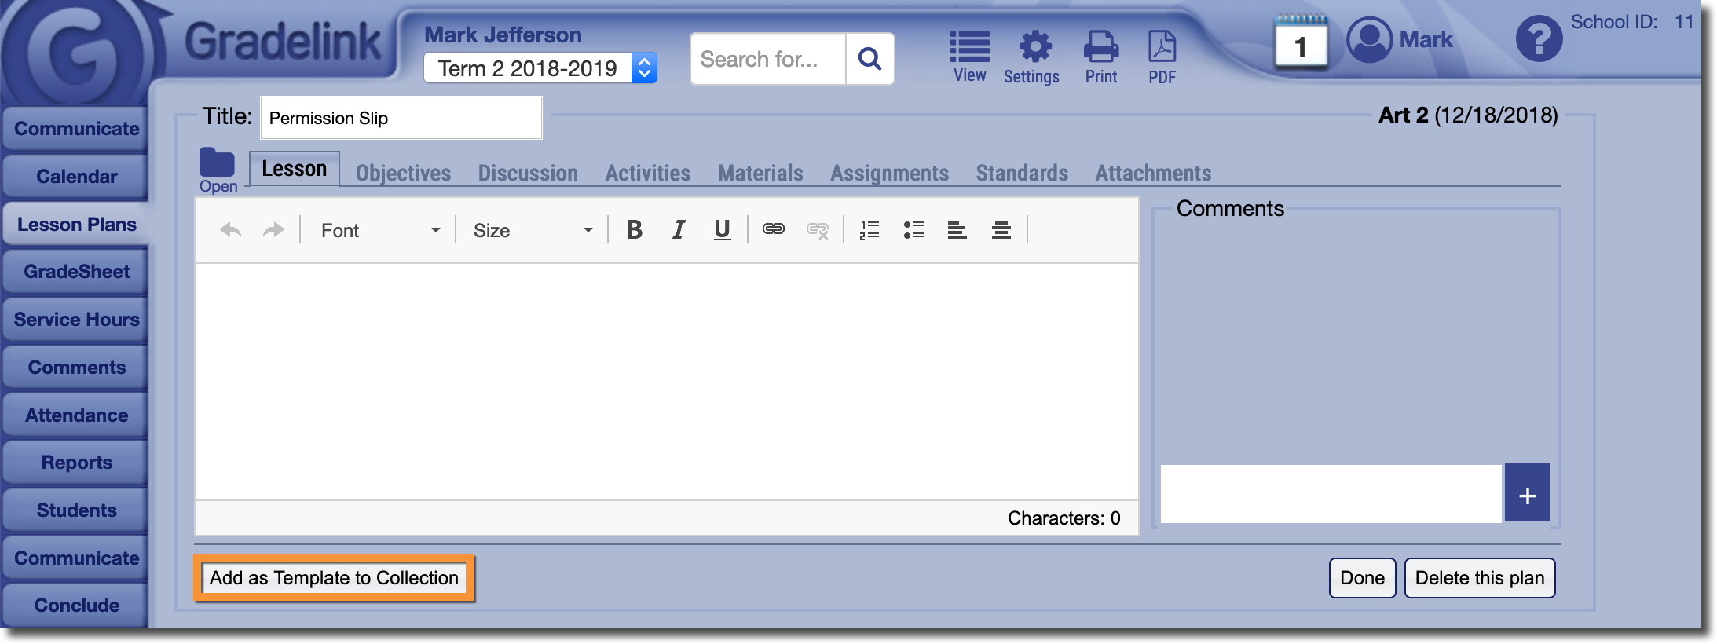Expand the Font dropdown
The width and height of the screenshot is (1717, 644).
click(x=379, y=230)
